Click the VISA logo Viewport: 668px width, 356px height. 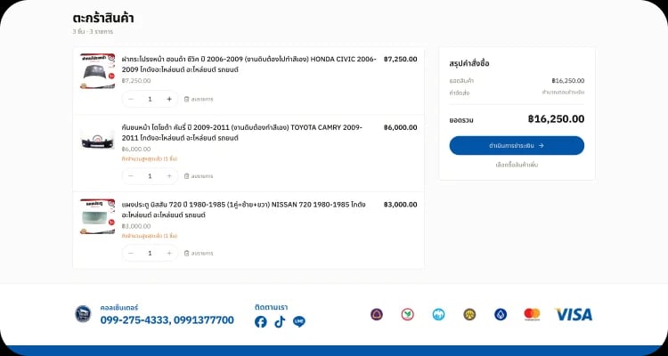pos(574,315)
